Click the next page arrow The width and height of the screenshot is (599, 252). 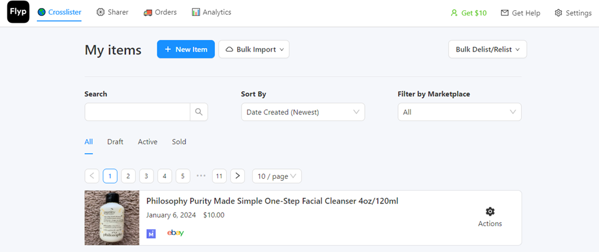[x=238, y=176]
